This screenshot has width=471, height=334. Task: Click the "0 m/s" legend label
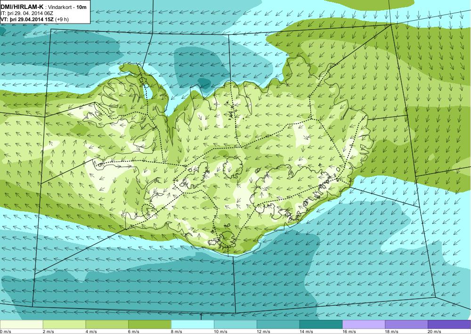click(x=5, y=332)
